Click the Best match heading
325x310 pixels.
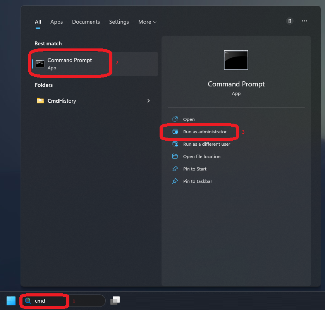coord(48,43)
